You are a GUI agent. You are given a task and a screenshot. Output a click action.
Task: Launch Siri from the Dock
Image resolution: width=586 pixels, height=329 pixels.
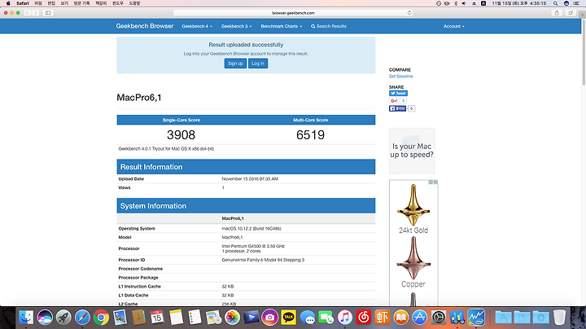(45, 318)
